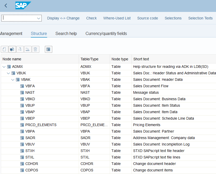Go back using the left arrow
216x174 pixels.
pos(6,6)
